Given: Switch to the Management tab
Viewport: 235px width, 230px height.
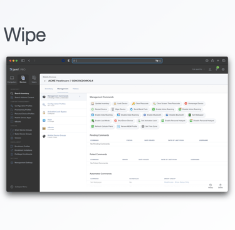Looking at the screenshot, I should (x=63, y=89).
